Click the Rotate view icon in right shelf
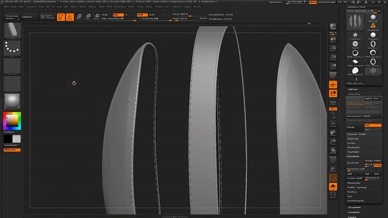 click(x=333, y=151)
